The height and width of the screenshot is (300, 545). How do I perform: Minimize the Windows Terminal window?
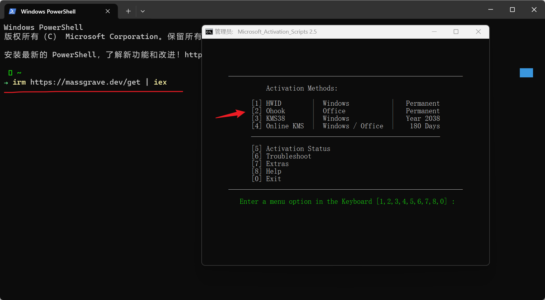click(490, 10)
